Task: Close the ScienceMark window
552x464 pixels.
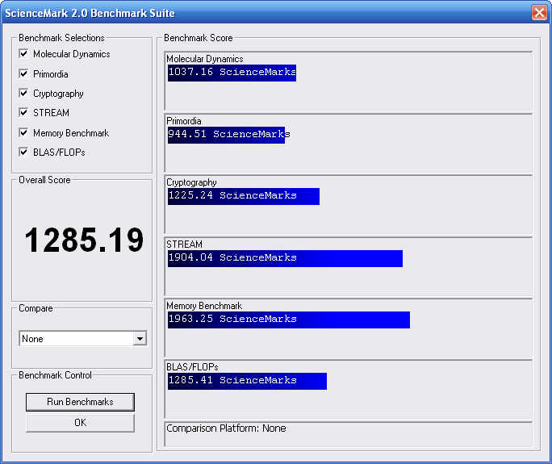Action: point(539,13)
